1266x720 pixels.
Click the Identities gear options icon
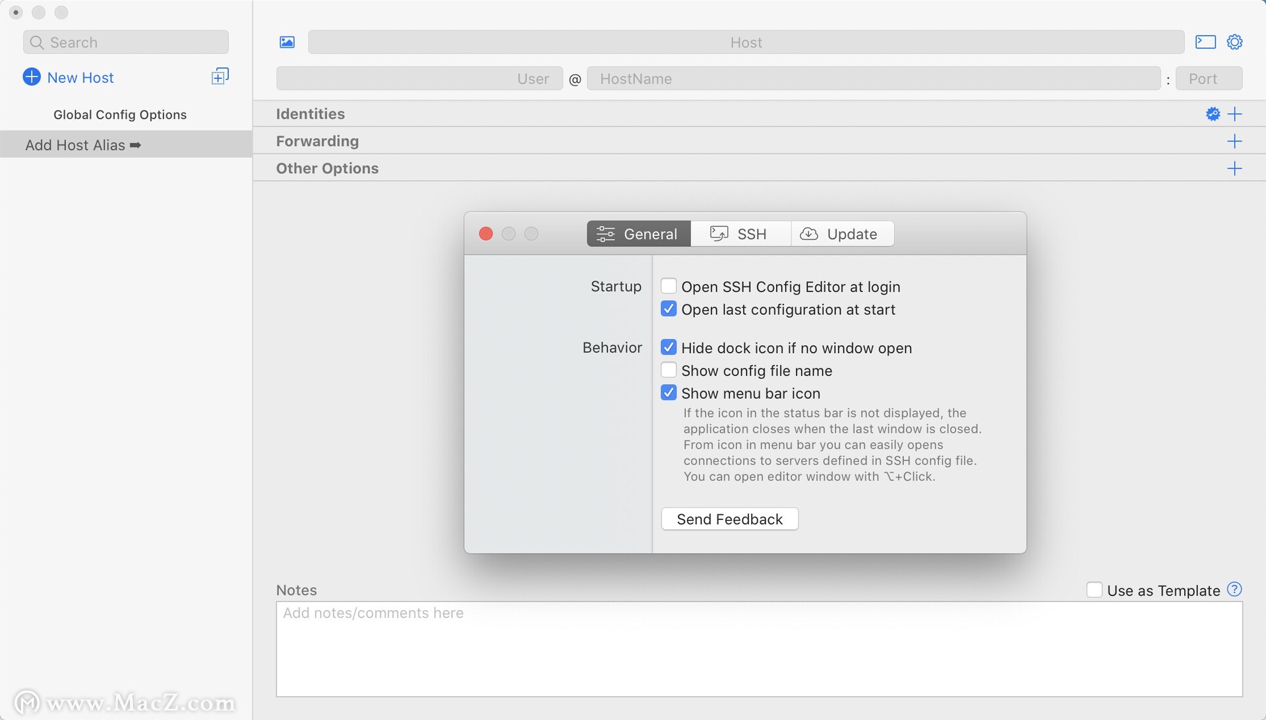[x=1213, y=114]
